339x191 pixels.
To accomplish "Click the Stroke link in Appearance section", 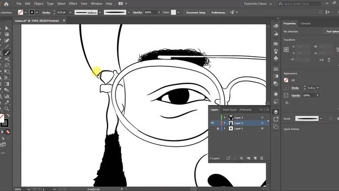I will [295, 88].
